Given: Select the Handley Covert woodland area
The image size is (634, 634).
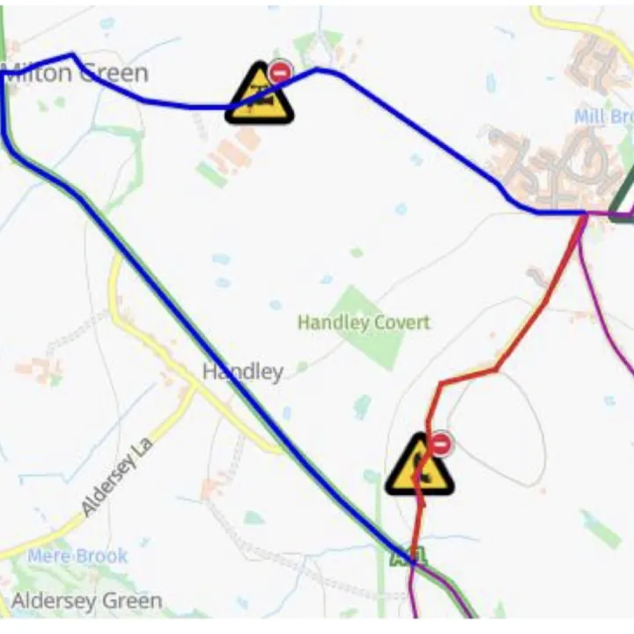Looking at the screenshot, I should click(370, 328).
